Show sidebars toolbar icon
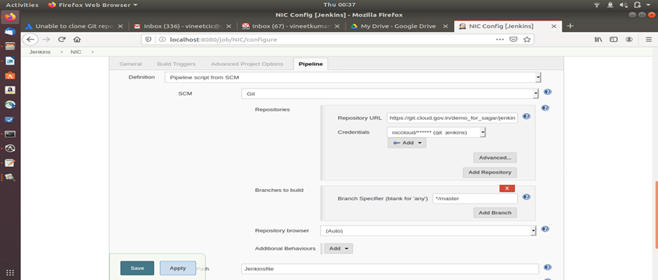This screenshot has height=280, width=658. click(614, 40)
